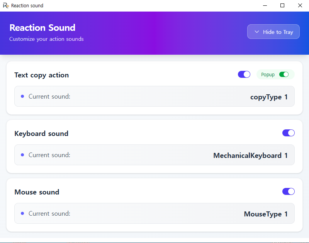
Task: Click the blue dot in Keyboard sound row
Action: click(22, 155)
